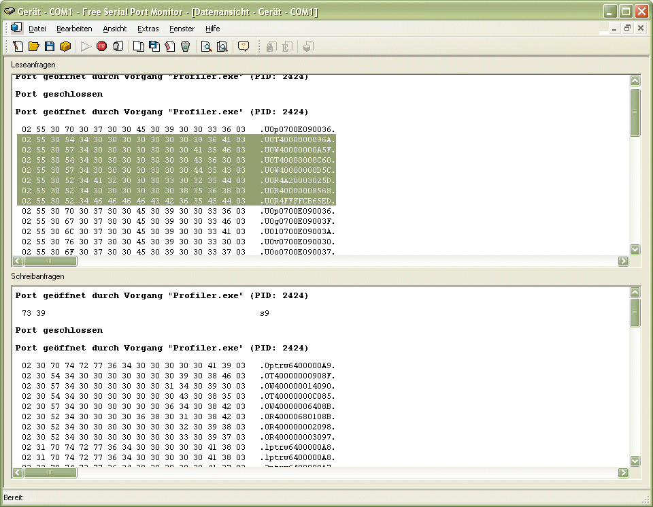
Task: Open the Bearbeiten menu
Action: (x=74, y=29)
